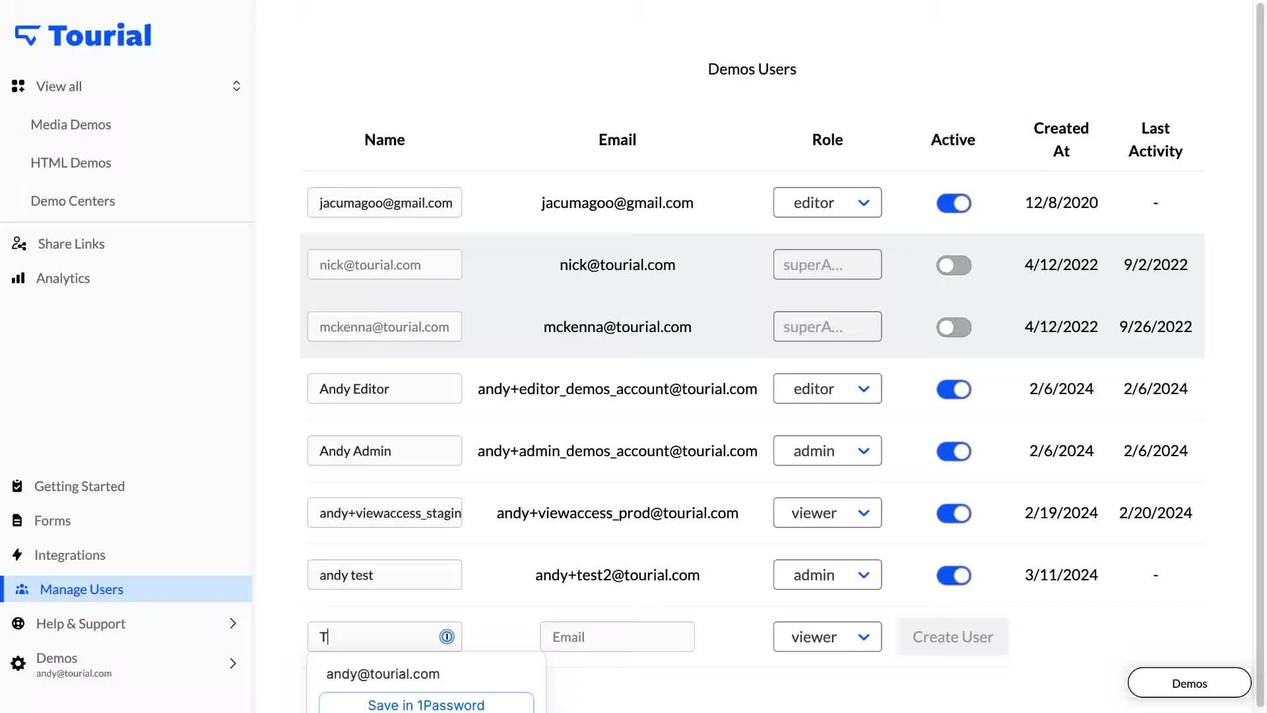Click Save in 1Password button
The width and height of the screenshot is (1267, 713).
[426, 703]
